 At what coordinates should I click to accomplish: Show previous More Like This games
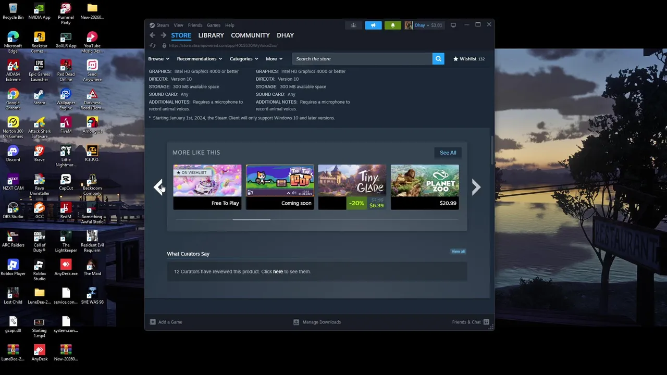click(158, 187)
